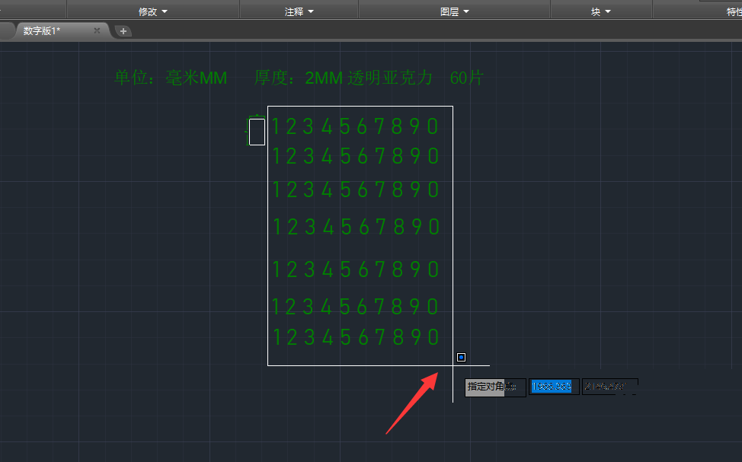Open the 图层 panel dropdown
The height and width of the screenshot is (462, 742).
tap(454, 11)
